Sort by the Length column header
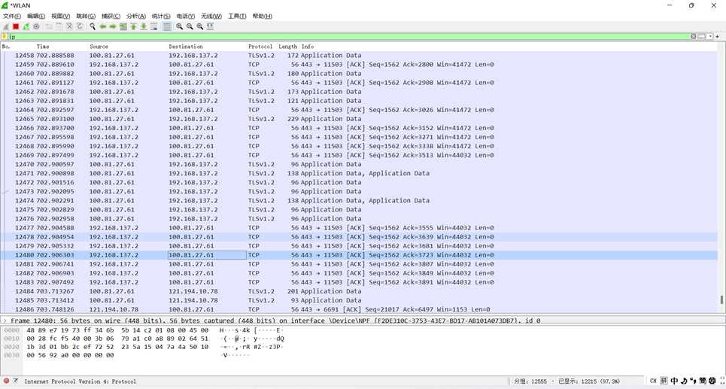This screenshot has width=726, height=389. pyautogui.click(x=288, y=47)
